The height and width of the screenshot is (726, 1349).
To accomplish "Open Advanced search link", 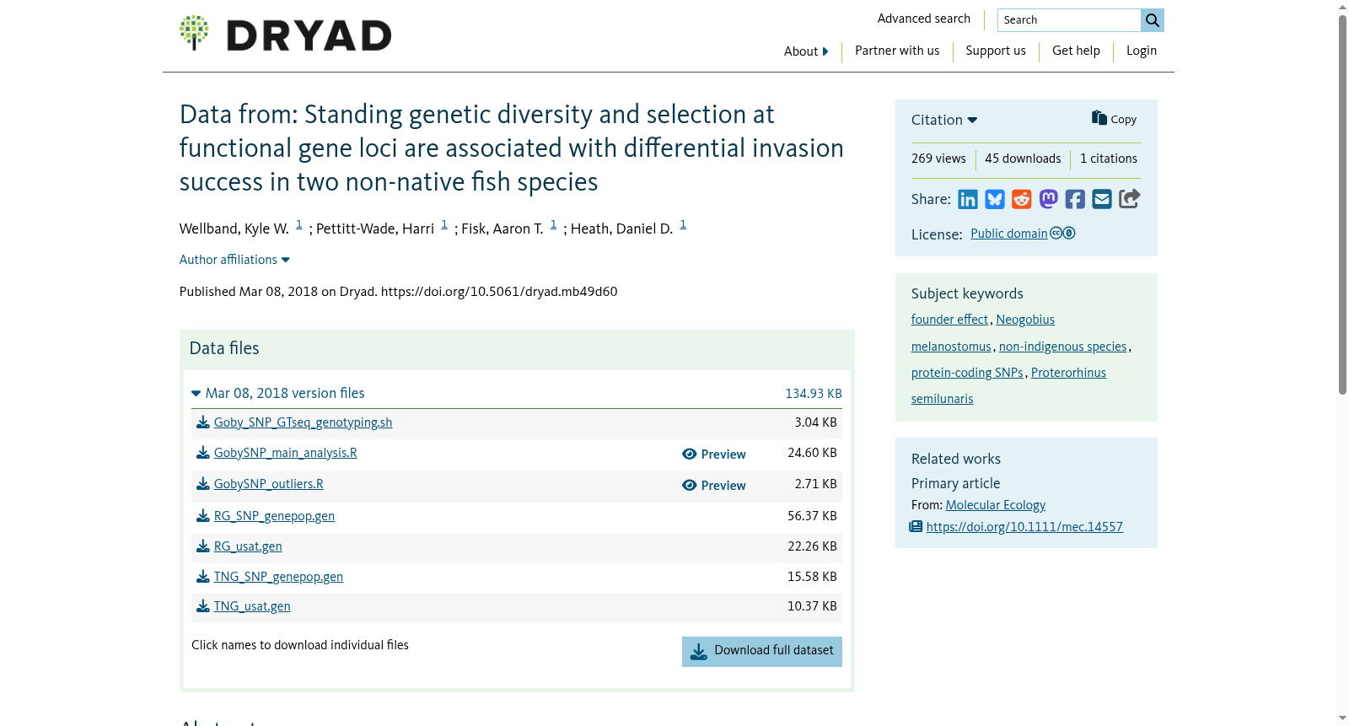I will [924, 19].
